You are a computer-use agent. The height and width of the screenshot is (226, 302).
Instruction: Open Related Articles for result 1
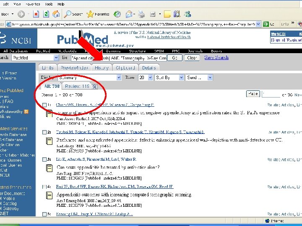[281, 105]
